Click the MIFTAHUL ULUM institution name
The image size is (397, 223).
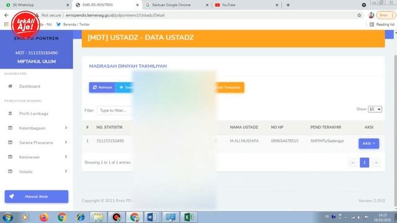point(37,61)
